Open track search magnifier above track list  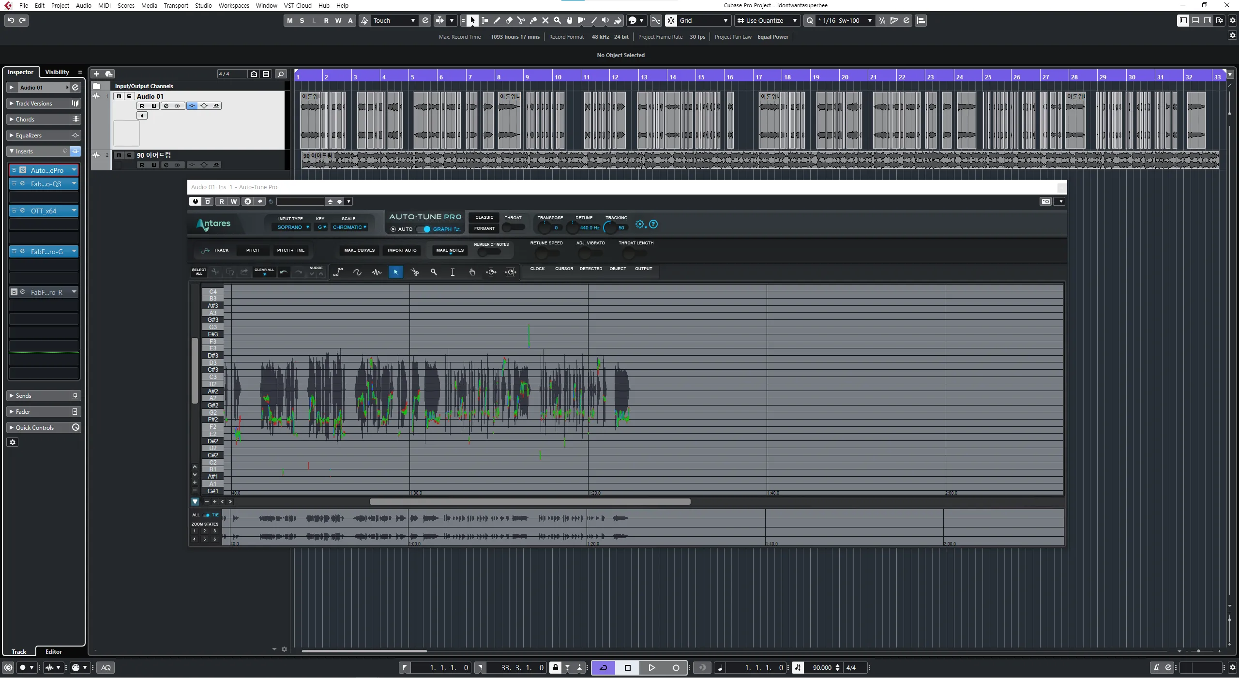(x=280, y=74)
